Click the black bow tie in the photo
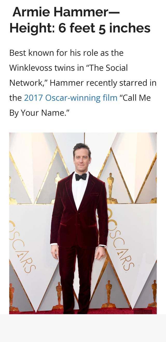Viewport: 166px width, 342px height. click(x=81, y=177)
